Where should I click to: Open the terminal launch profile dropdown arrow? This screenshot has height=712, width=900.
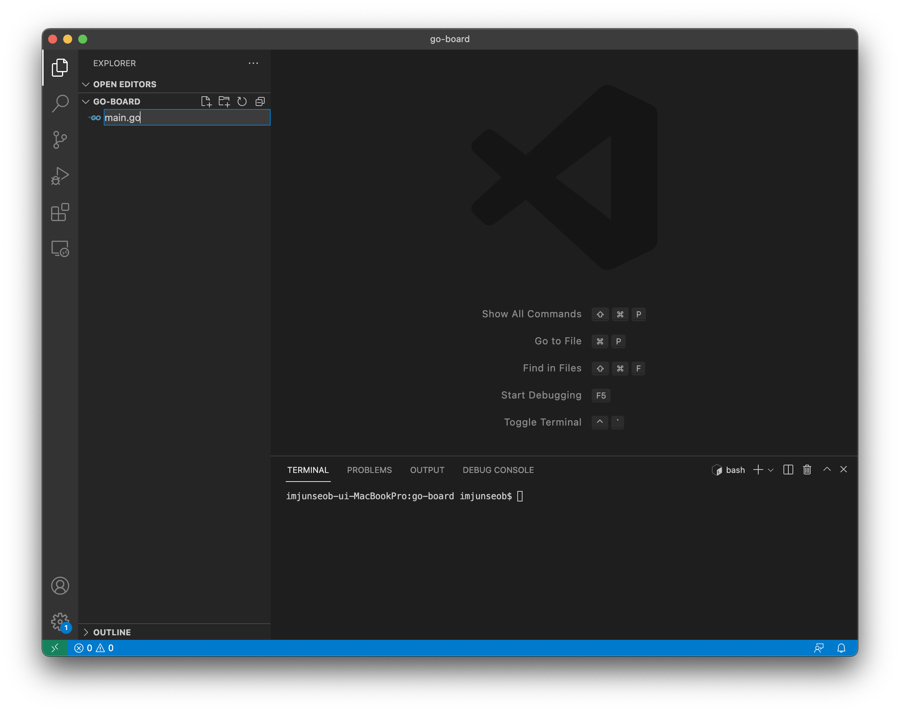tap(771, 470)
